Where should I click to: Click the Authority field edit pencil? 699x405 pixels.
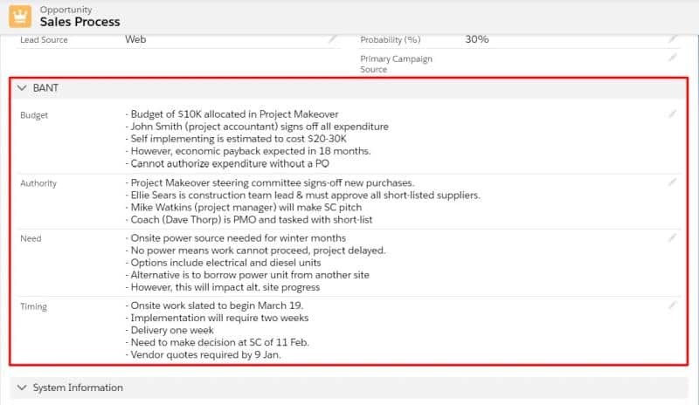(x=672, y=182)
